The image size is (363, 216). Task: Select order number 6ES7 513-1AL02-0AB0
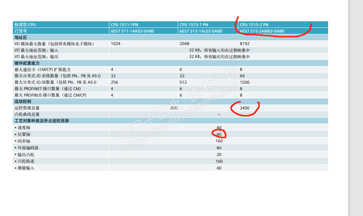[201, 31]
